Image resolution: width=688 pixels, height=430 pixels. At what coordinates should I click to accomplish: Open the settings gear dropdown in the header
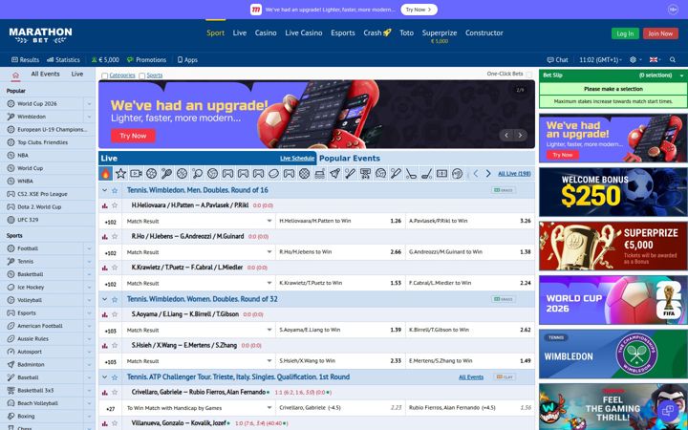(x=635, y=59)
